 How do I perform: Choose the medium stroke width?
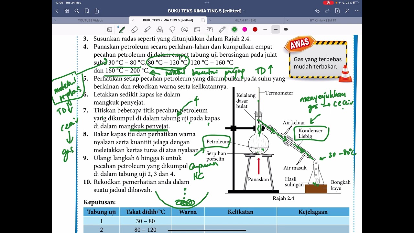coord(276,29)
